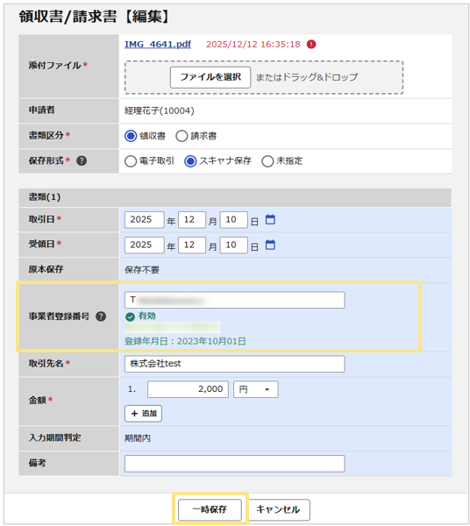Open help icon next to 事業者登録番号
The image size is (470, 526).
[x=101, y=316]
